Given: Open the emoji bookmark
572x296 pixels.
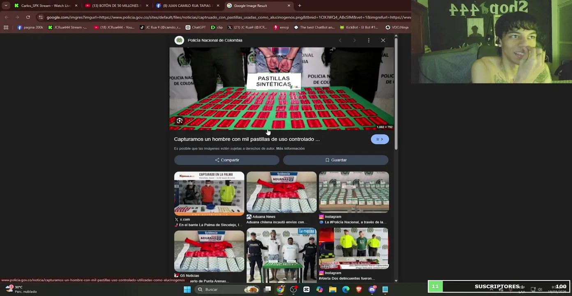Looking at the screenshot, I should click(x=281, y=28).
